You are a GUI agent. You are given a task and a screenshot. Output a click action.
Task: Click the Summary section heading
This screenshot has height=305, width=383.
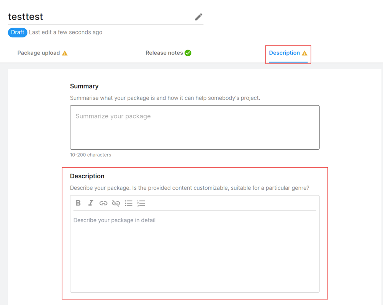pos(84,86)
